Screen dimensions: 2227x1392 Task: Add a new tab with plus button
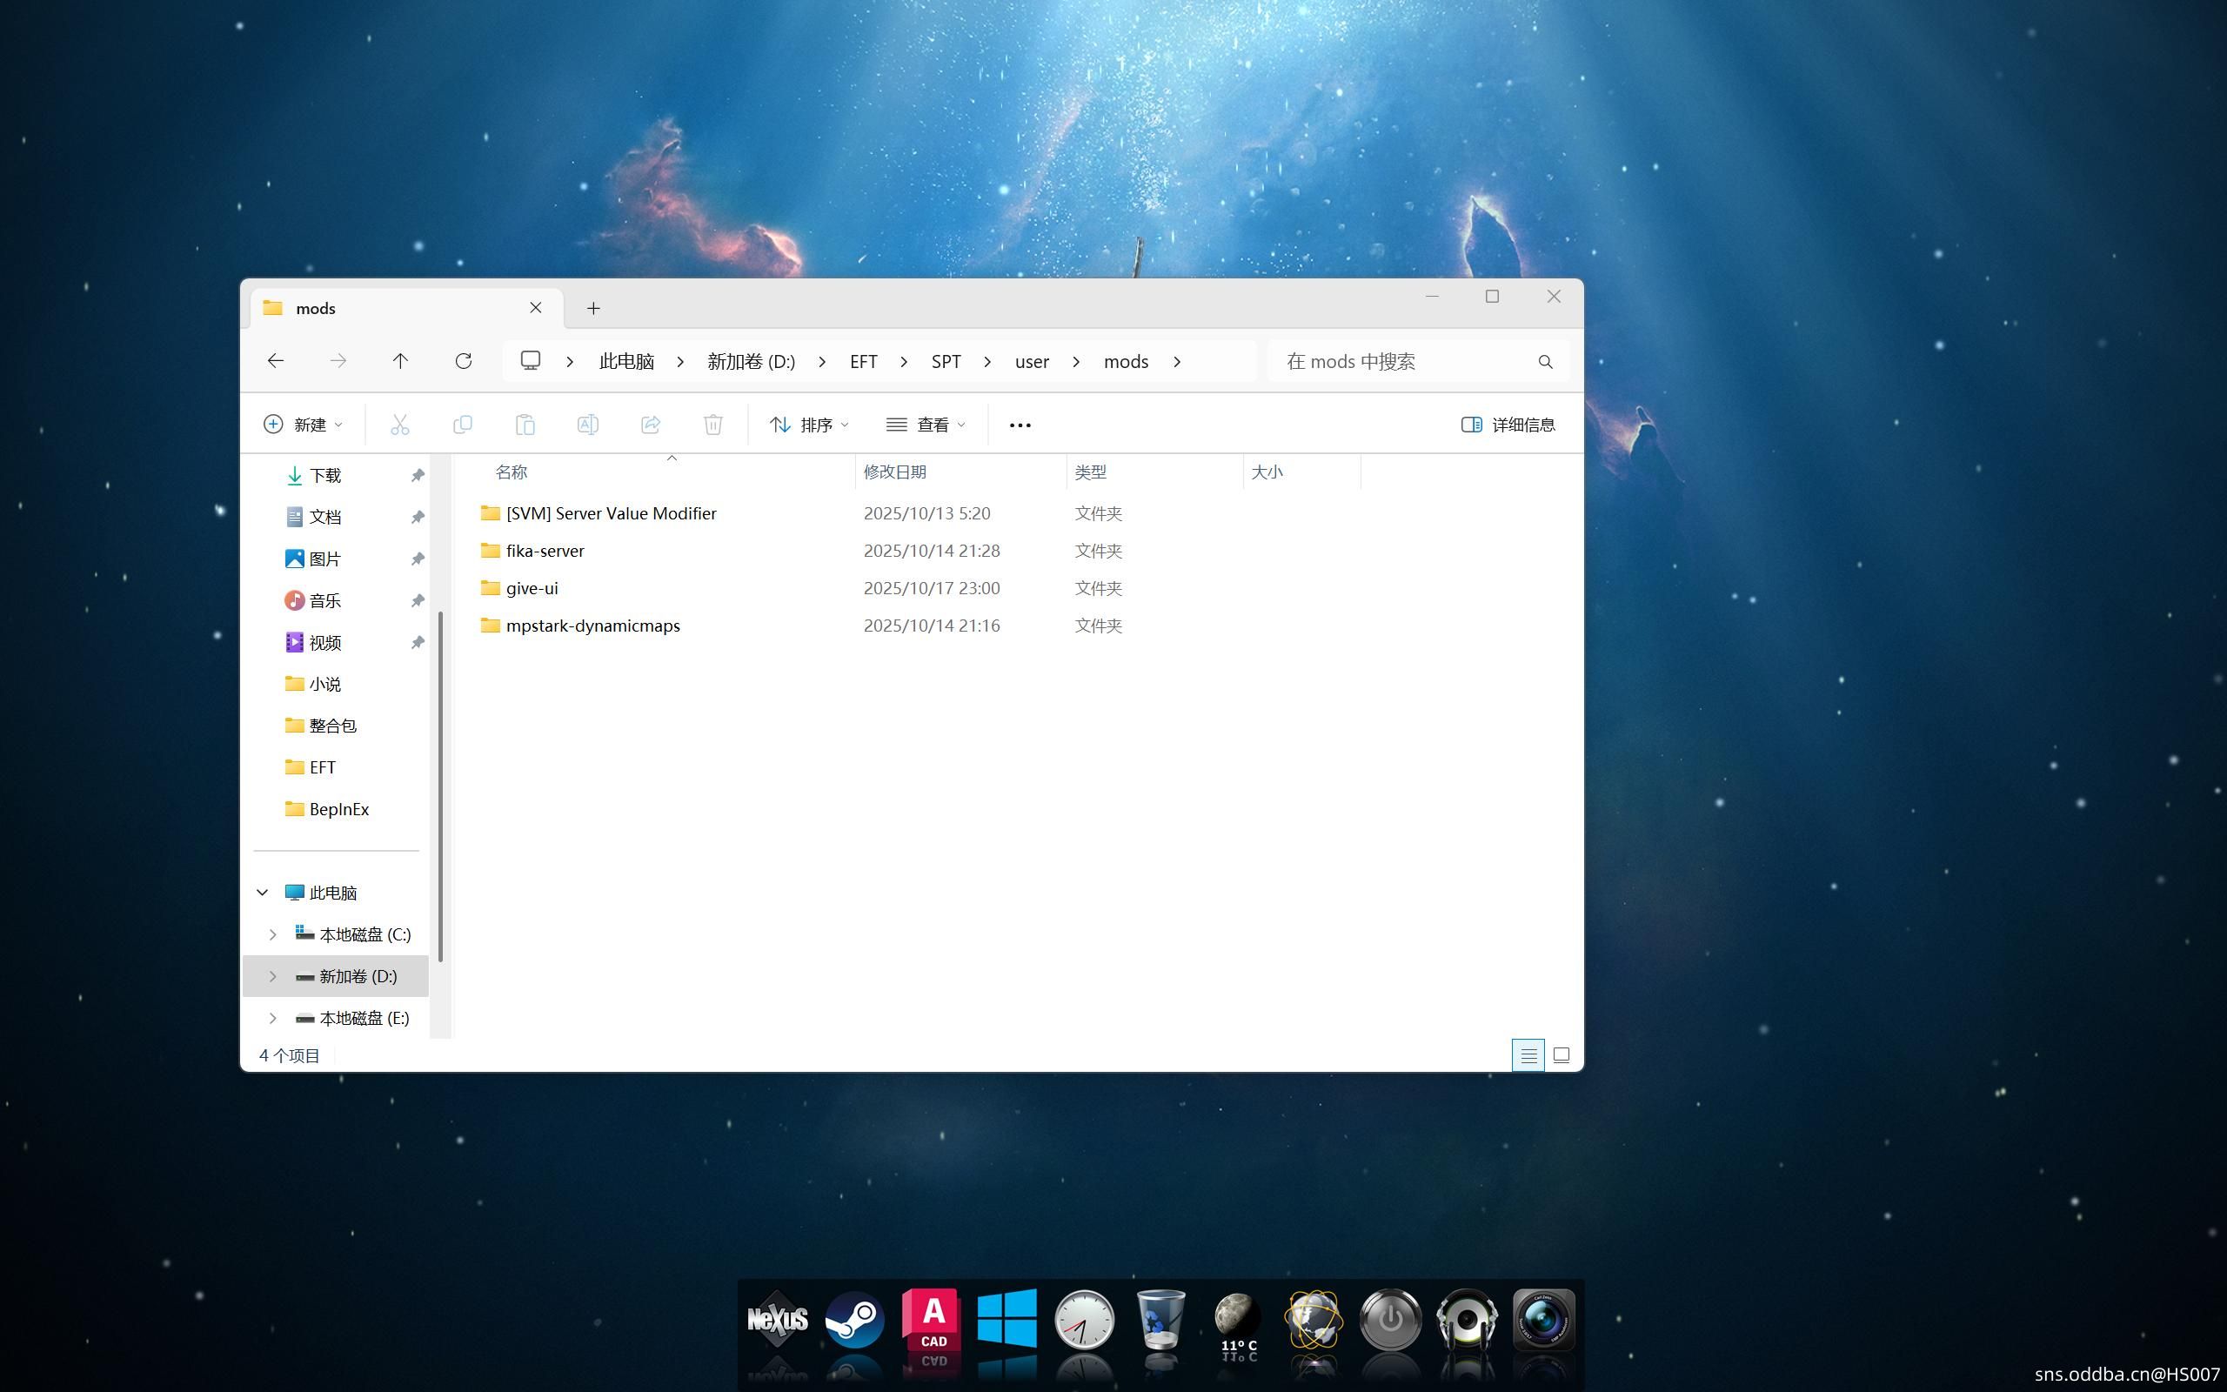click(x=593, y=308)
